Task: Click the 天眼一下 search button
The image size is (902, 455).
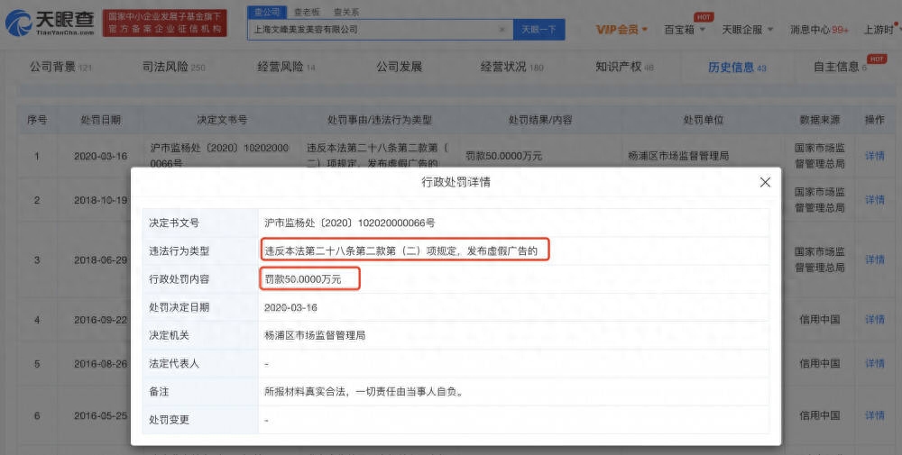Action: click(x=538, y=30)
